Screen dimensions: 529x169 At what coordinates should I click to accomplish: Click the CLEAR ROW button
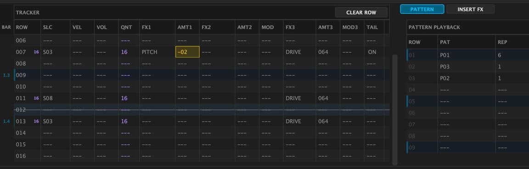[361, 12]
